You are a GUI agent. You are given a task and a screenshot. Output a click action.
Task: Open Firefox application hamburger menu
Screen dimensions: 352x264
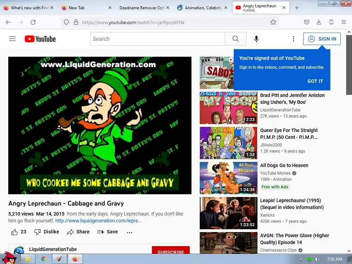pyautogui.click(x=344, y=22)
